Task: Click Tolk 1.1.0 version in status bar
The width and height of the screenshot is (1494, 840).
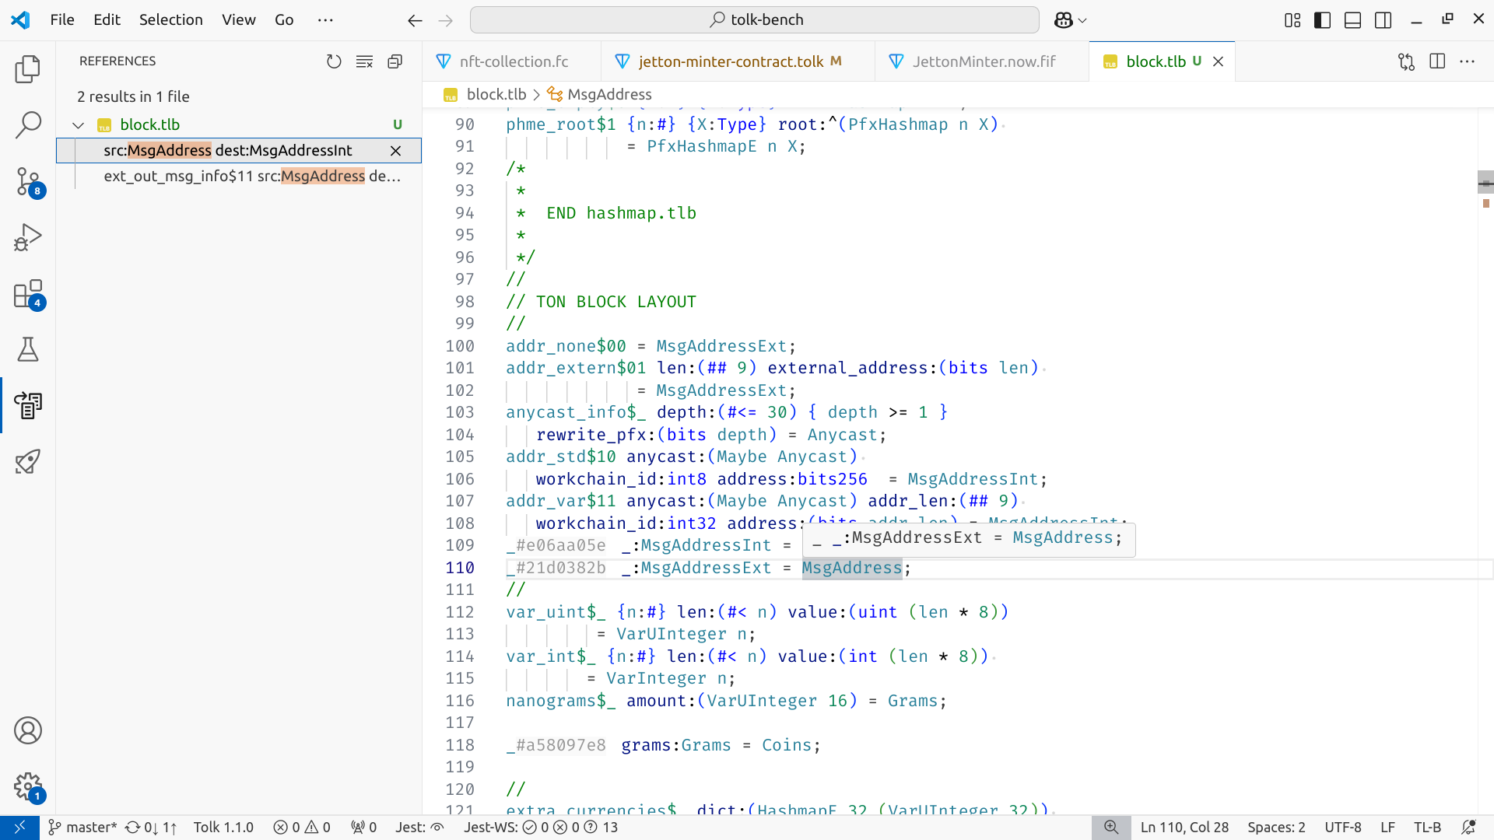Action: coord(223,828)
